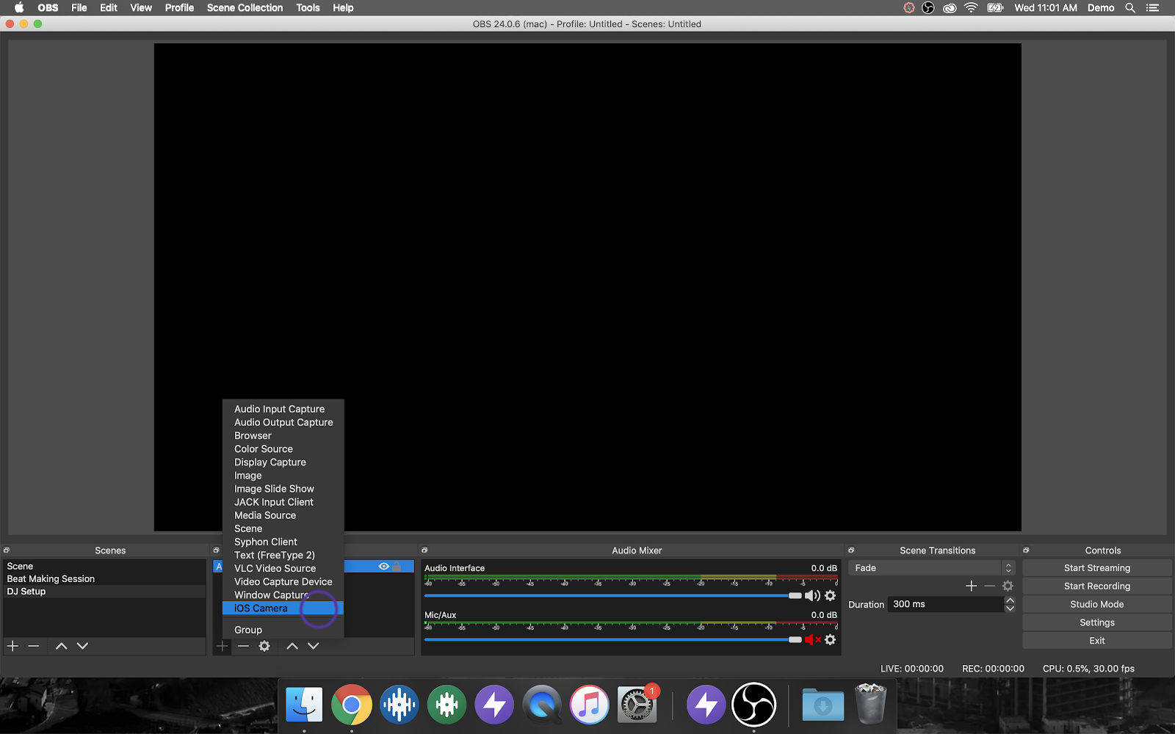Open the Mic/Aux mixer gear settings

pos(831,640)
